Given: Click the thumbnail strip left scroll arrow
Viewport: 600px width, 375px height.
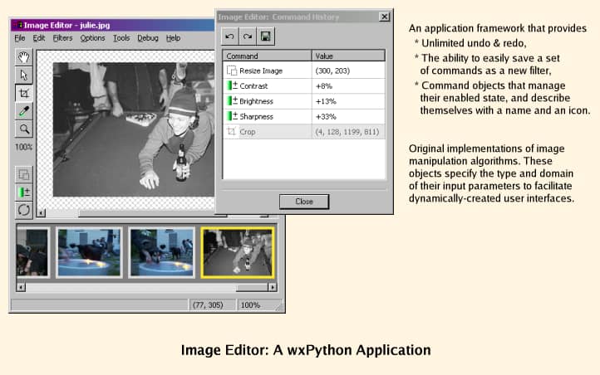Looking at the screenshot, I should 21,287.
